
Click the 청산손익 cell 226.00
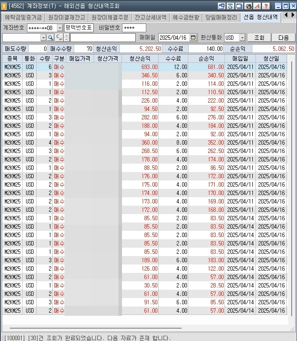pyautogui.click(x=140, y=100)
